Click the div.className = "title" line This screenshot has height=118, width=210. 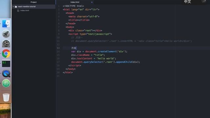click(88, 55)
